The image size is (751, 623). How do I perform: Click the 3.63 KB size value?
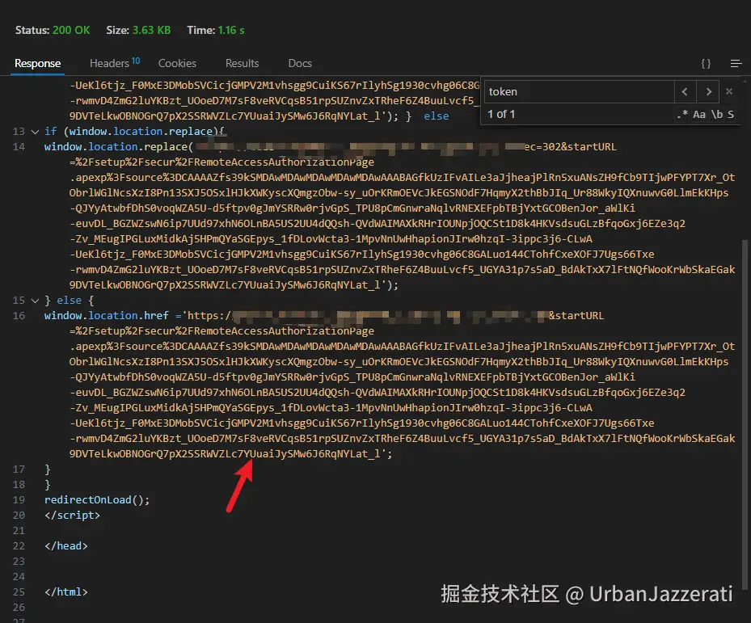click(151, 30)
